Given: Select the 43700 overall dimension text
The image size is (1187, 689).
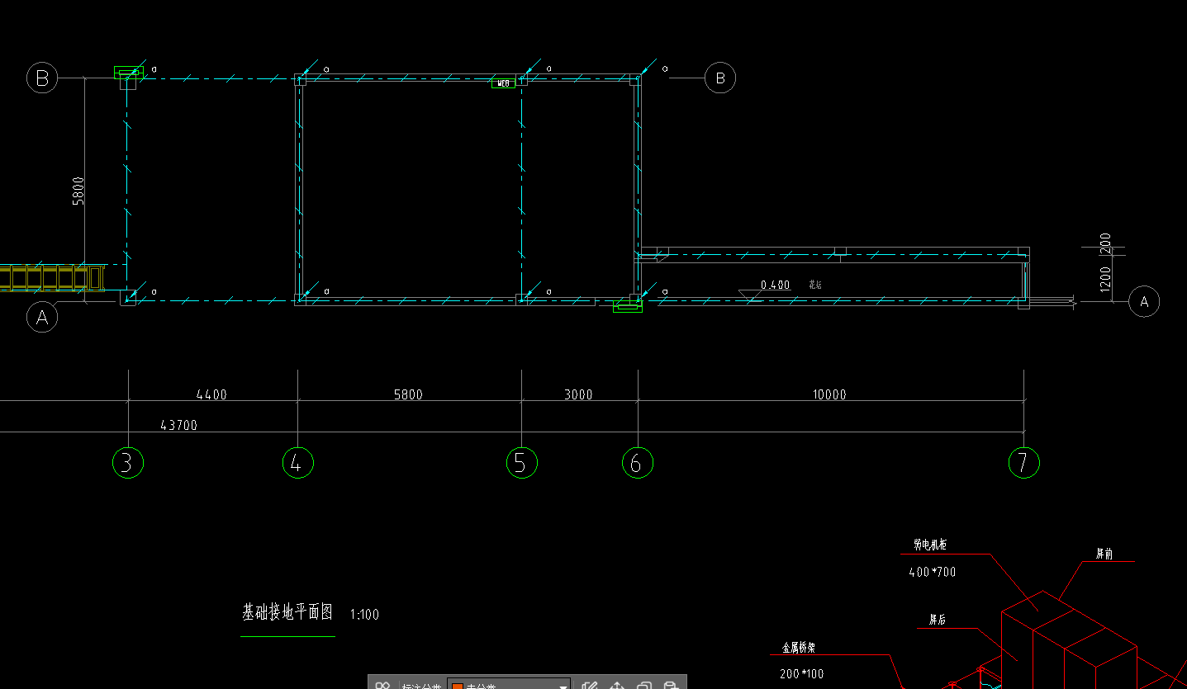Looking at the screenshot, I should click(178, 426).
